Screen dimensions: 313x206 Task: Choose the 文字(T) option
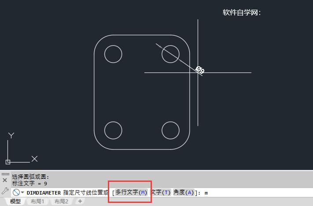161,192
